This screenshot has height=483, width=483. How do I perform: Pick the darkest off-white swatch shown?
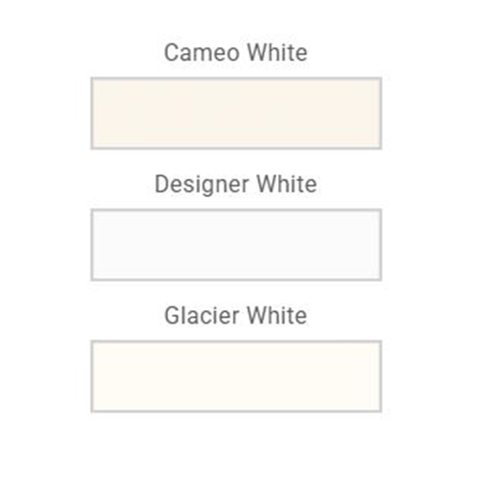click(236, 113)
